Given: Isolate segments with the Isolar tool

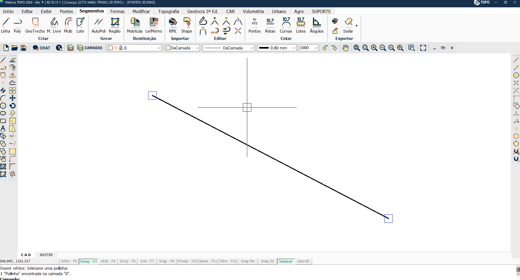Looking at the screenshot, I should coord(348,25).
